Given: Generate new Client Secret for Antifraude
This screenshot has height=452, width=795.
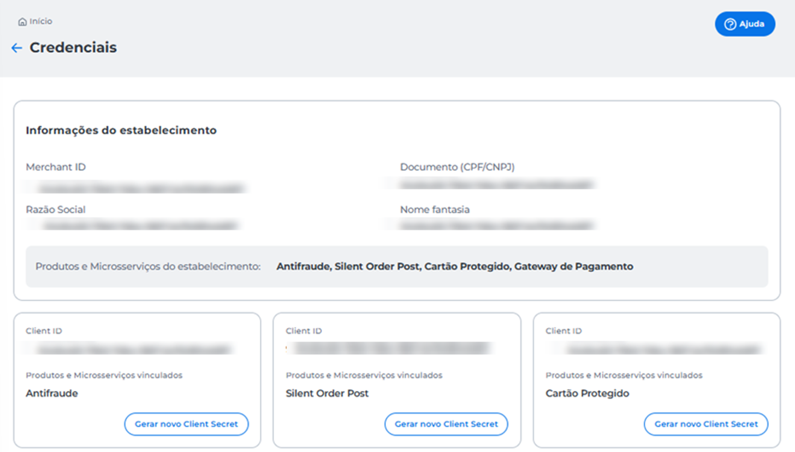Looking at the screenshot, I should [x=186, y=424].
